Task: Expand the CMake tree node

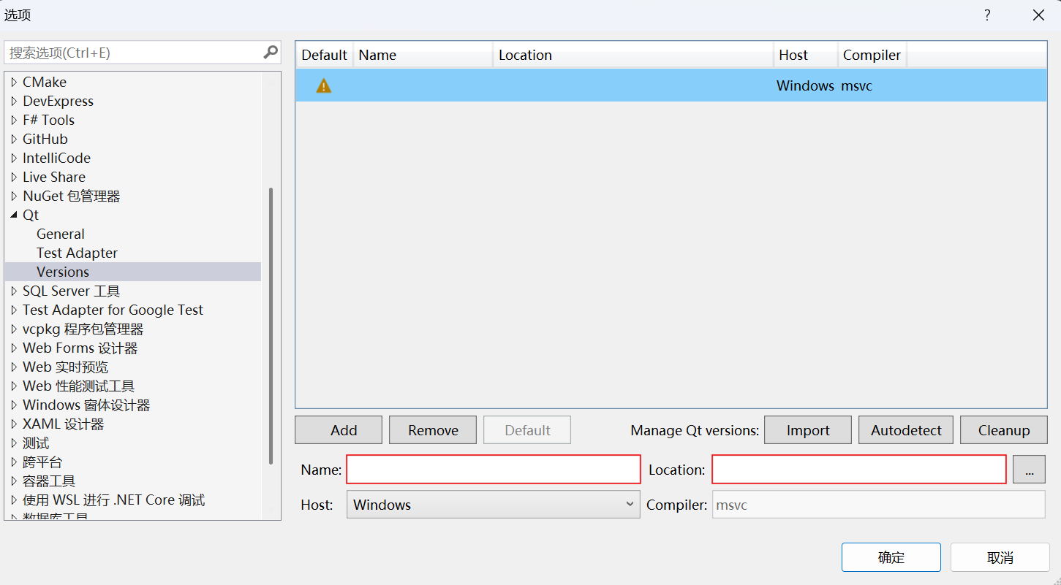Action: (x=13, y=82)
